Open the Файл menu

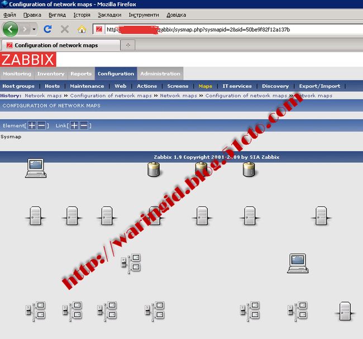click(9, 15)
